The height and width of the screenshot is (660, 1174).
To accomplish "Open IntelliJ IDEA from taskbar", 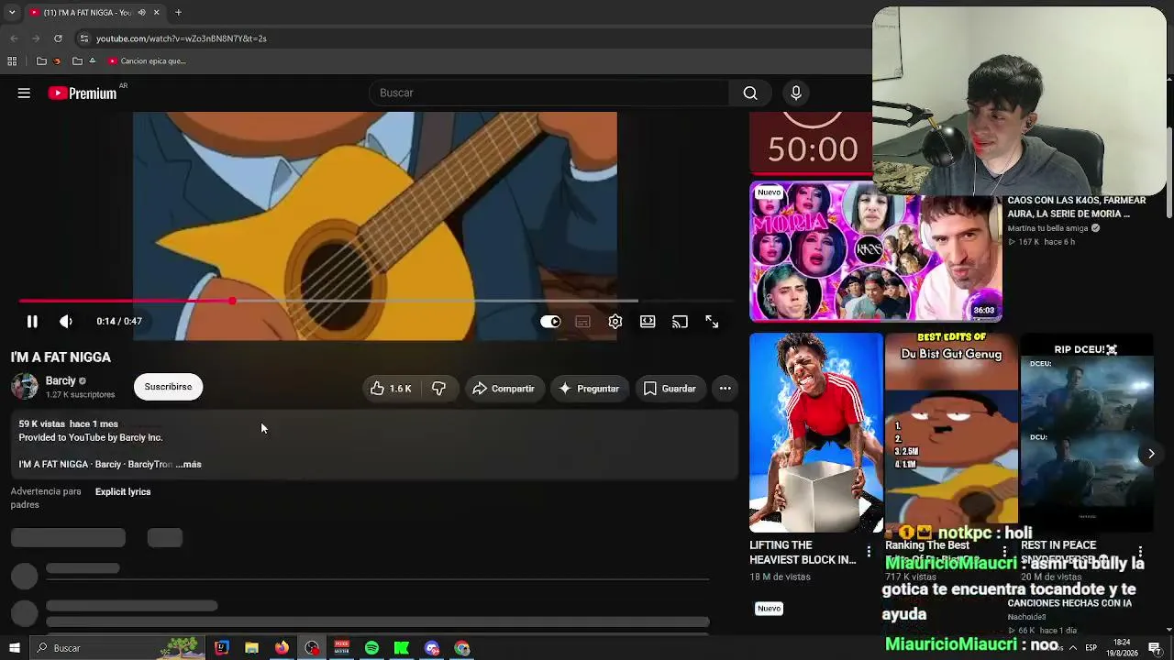I will tap(221, 648).
